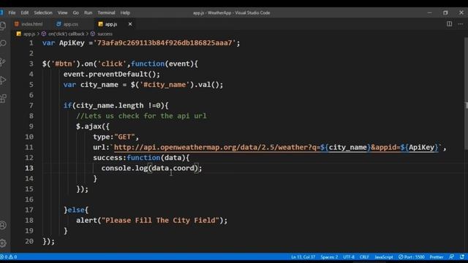Click console.log on line 13
The width and height of the screenshot is (468, 263).
(x=124, y=168)
